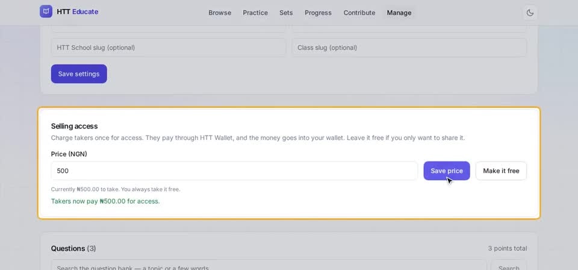Focus the Class slug optional field
The height and width of the screenshot is (270, 578).
(x=409, y=48)
